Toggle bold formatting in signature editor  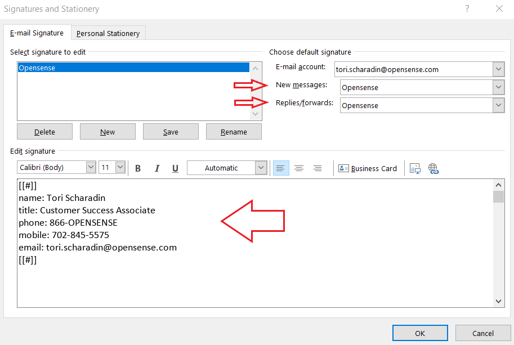pos(138,168)
